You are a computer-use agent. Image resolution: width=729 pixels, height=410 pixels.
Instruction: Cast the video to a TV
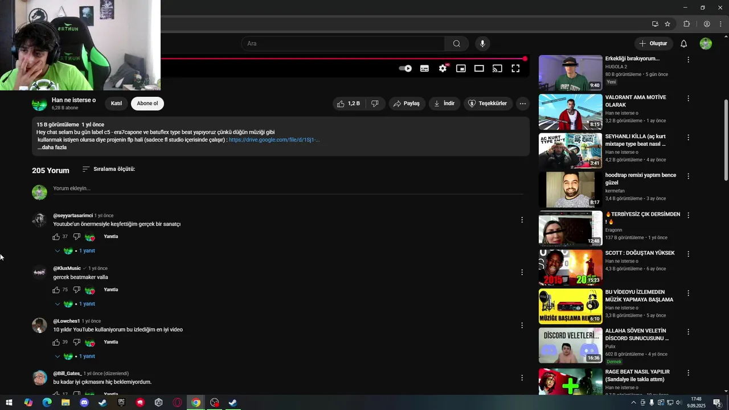(x=497, y=68)
